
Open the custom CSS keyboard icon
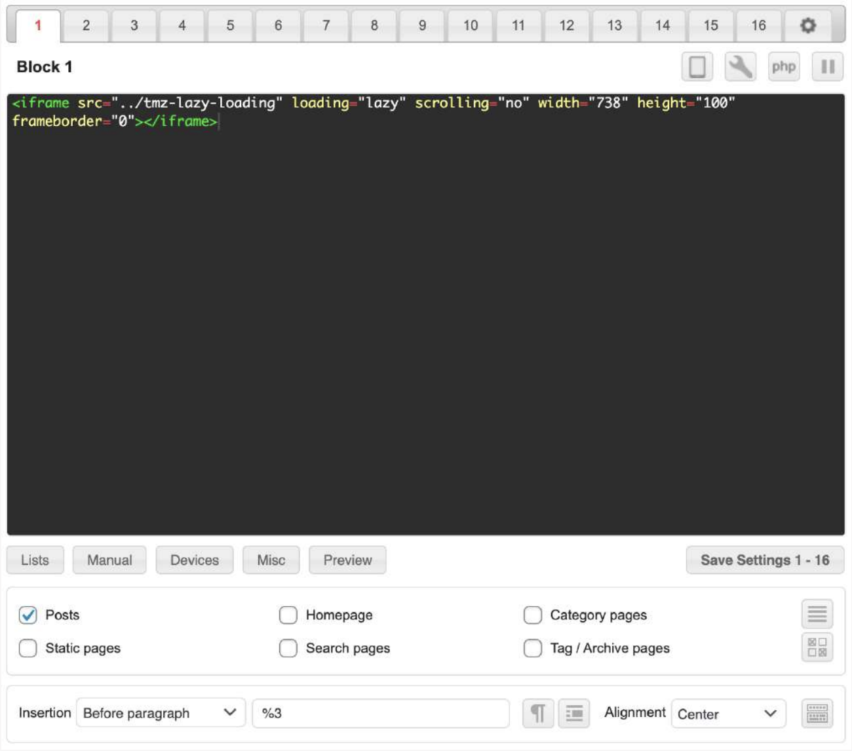tap(817, 713)
